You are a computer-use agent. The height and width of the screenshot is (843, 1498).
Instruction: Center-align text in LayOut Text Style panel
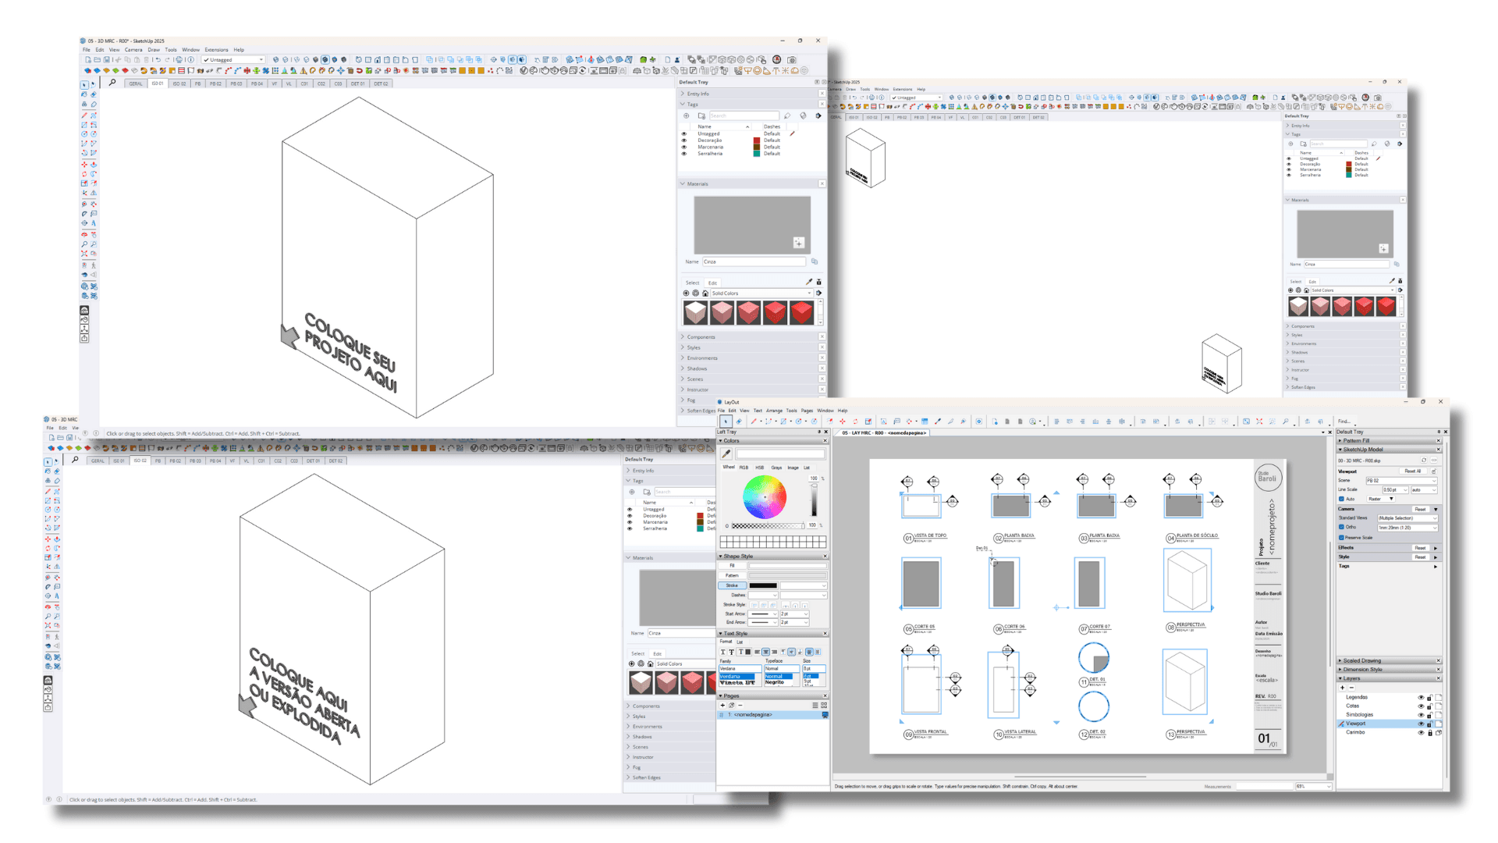(765, 652)
